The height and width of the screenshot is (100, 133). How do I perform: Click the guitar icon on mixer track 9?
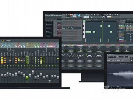tap(19, 46)
